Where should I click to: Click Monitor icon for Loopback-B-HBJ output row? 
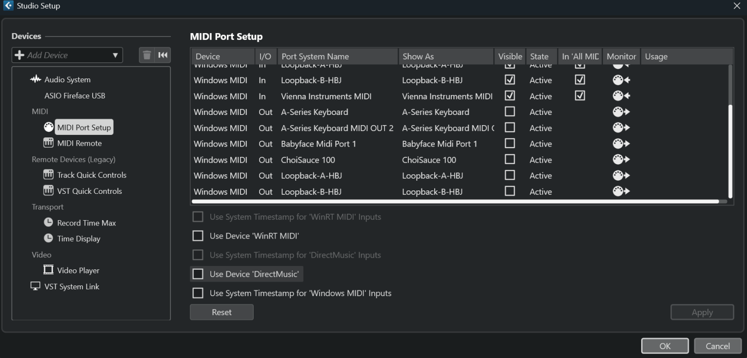coord(621,192)
